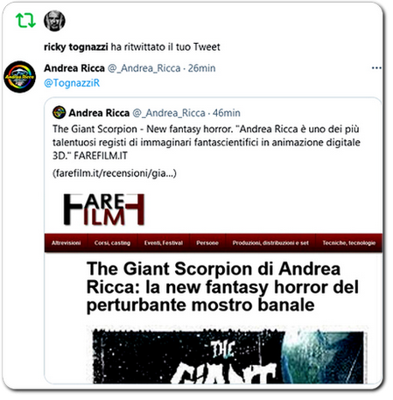Select the Tecniche, tecnologie menu item
393x400 pixels.
click(x=349, y=242)
